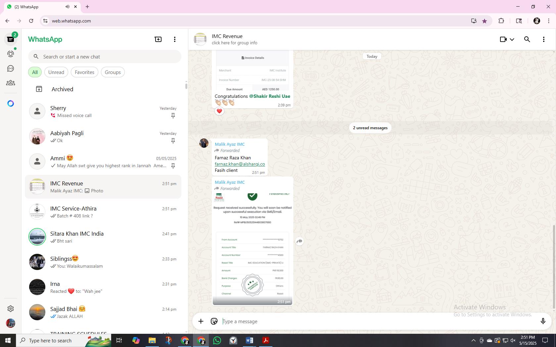Viewport: 556px width, 347px height.
Task: Open File Explorer from taskbar
Action: pyautogui.click(x=152, y=340)
